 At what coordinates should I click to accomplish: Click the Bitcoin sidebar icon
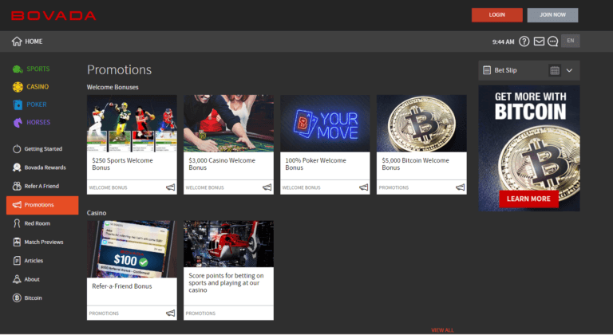(17, 298)
